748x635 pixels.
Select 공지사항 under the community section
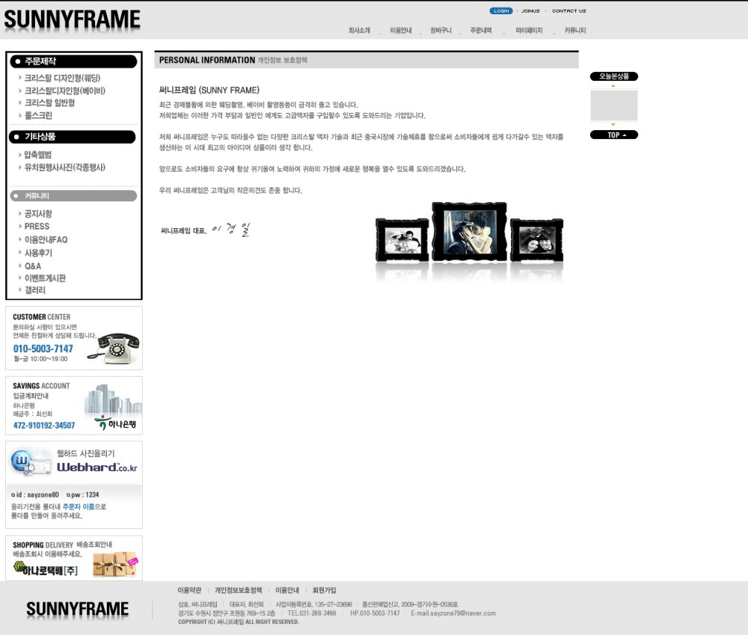pyautogui.click(x=38, y=214)
